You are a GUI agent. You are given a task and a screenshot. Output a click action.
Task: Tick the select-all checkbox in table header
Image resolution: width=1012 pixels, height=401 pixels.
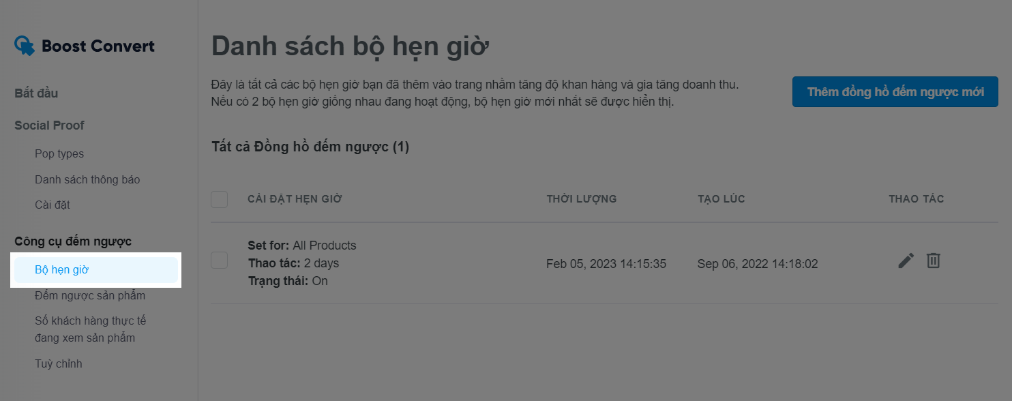(x=219, y=199)
